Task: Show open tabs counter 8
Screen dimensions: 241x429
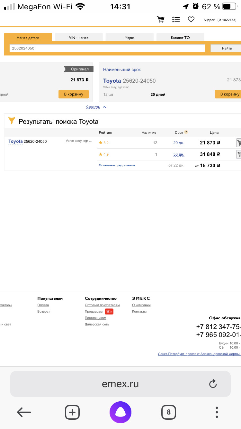Action: pyautogui.click(x=169, y=412)
